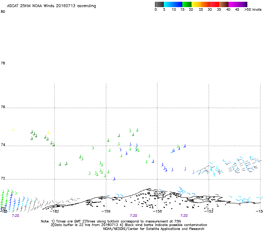Select the green 15-20 knots colorbar segment
This screenshot has width=263, height=231.
187,4
